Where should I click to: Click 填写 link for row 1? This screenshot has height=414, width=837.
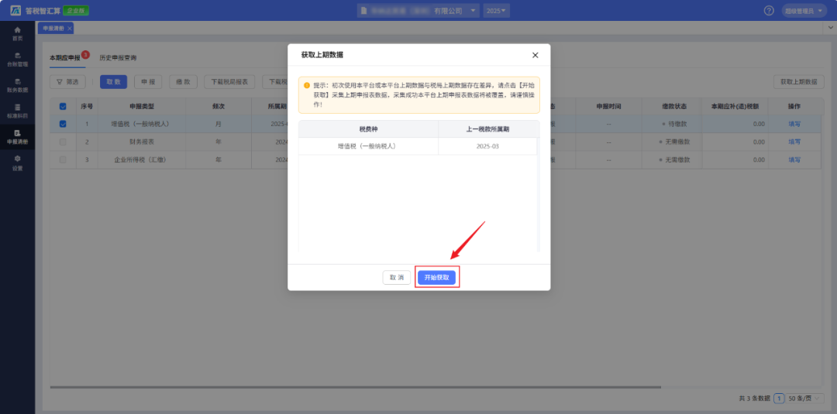click(794, 124)
